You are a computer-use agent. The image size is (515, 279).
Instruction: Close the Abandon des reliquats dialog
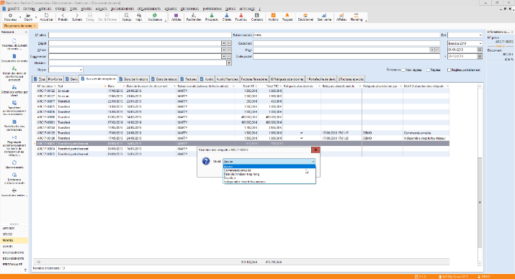tap(315, 150)
